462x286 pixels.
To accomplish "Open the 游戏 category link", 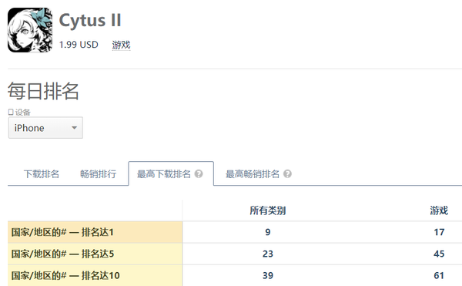I will pyautogui.click(x=121, y=45).
